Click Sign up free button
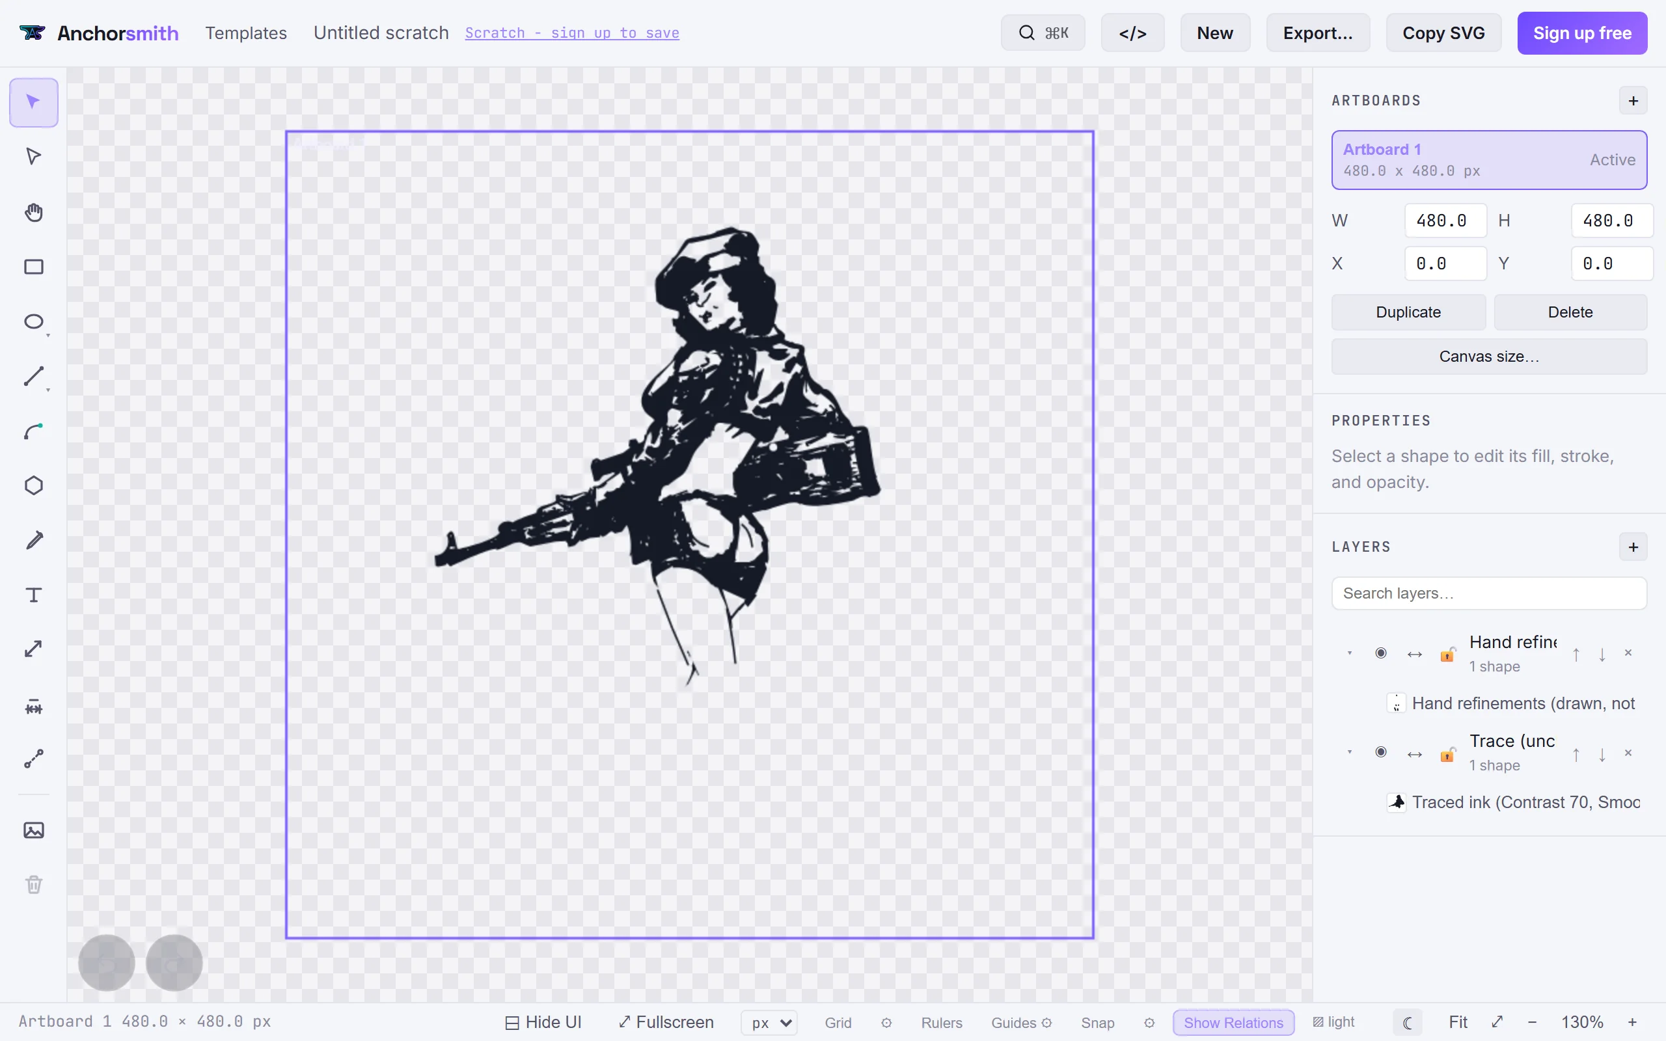Image resolution: width=1666 pixels, height=1041 pixels. 1582,33
